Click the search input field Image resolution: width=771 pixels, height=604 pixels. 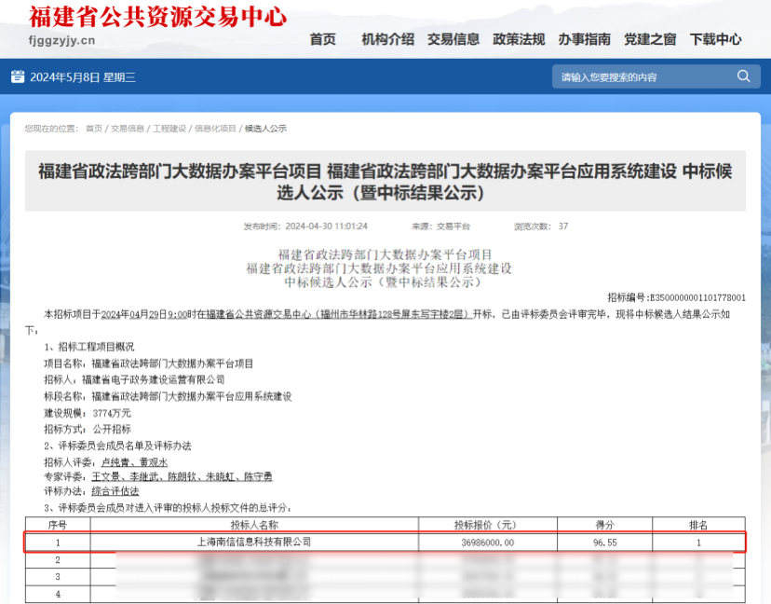(x=642, y=76)
